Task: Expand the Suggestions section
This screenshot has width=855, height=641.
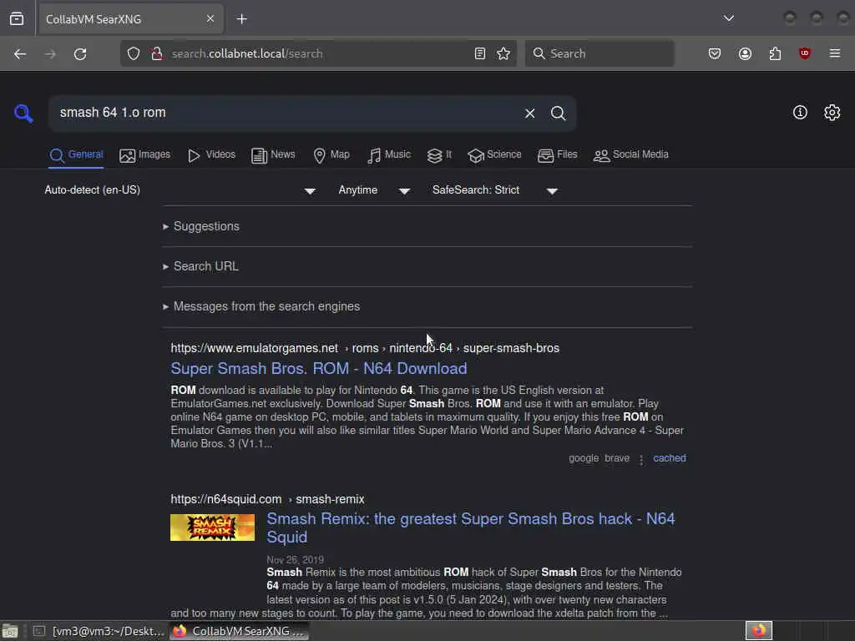Action: point(201,226)
